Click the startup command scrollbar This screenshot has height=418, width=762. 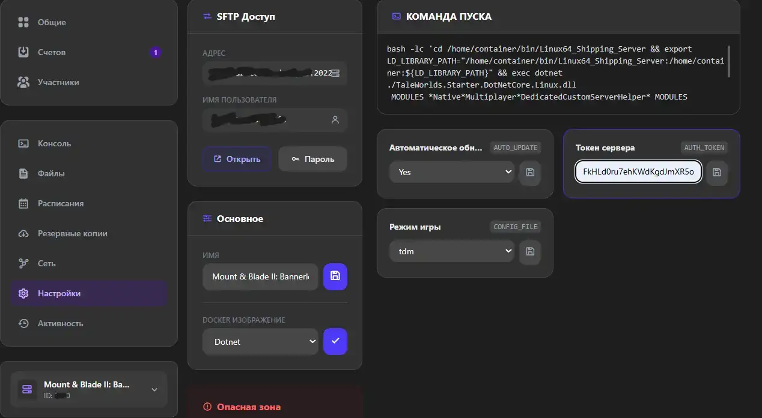729,61
